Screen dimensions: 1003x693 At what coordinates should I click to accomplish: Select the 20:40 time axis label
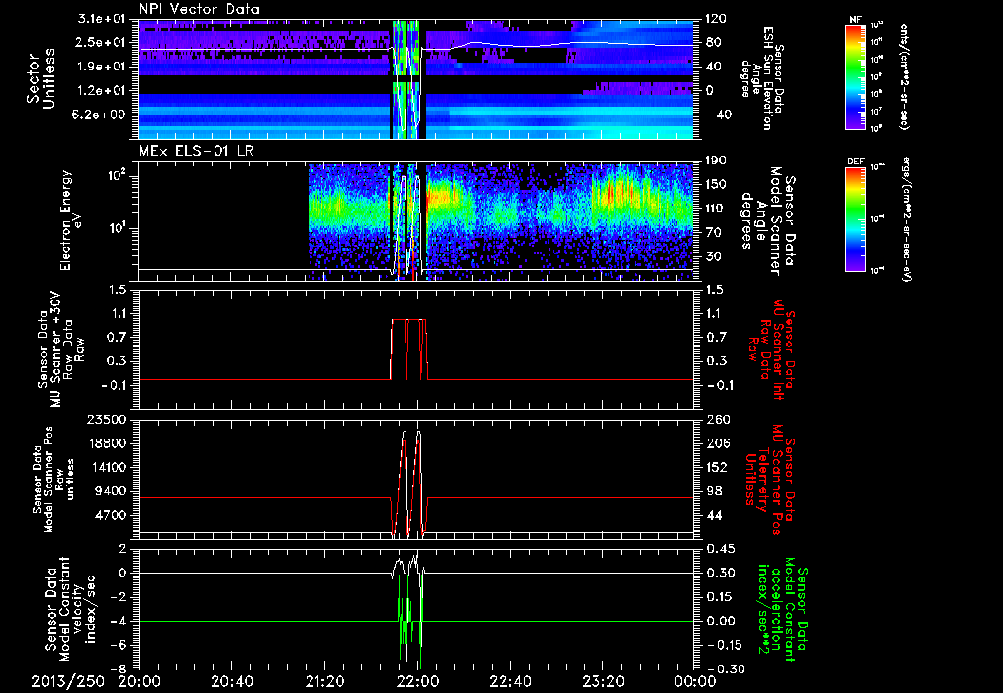coord(231,681)
